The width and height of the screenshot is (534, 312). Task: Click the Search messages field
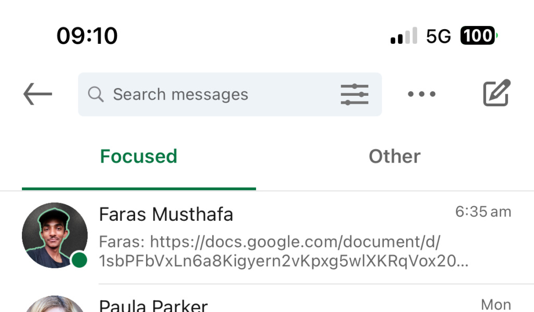coord(230,94)
